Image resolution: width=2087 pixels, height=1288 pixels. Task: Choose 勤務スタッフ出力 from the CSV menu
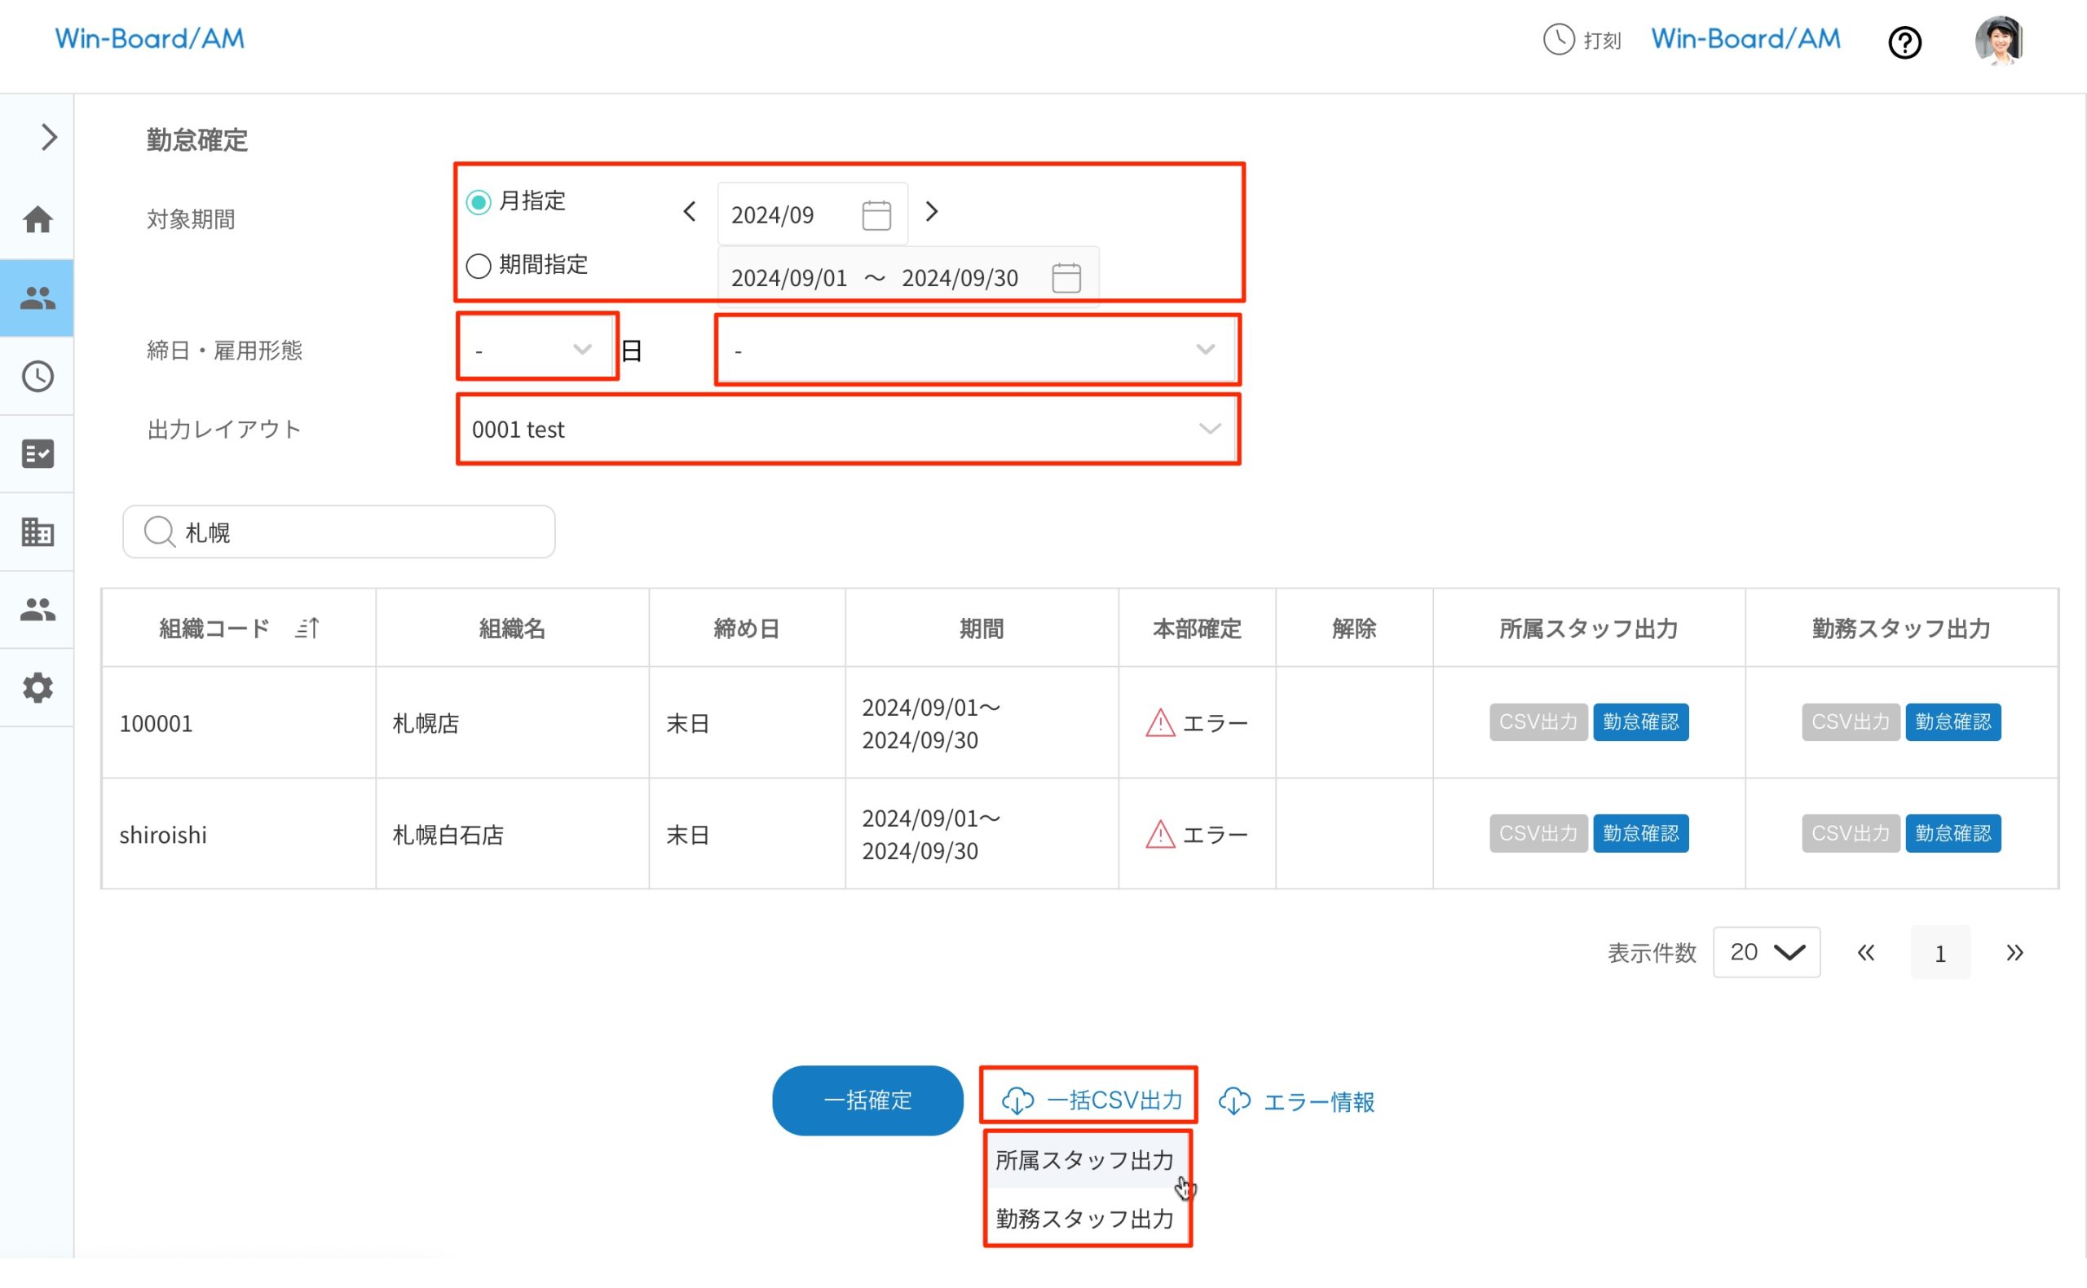[x=1083, y=1219]
